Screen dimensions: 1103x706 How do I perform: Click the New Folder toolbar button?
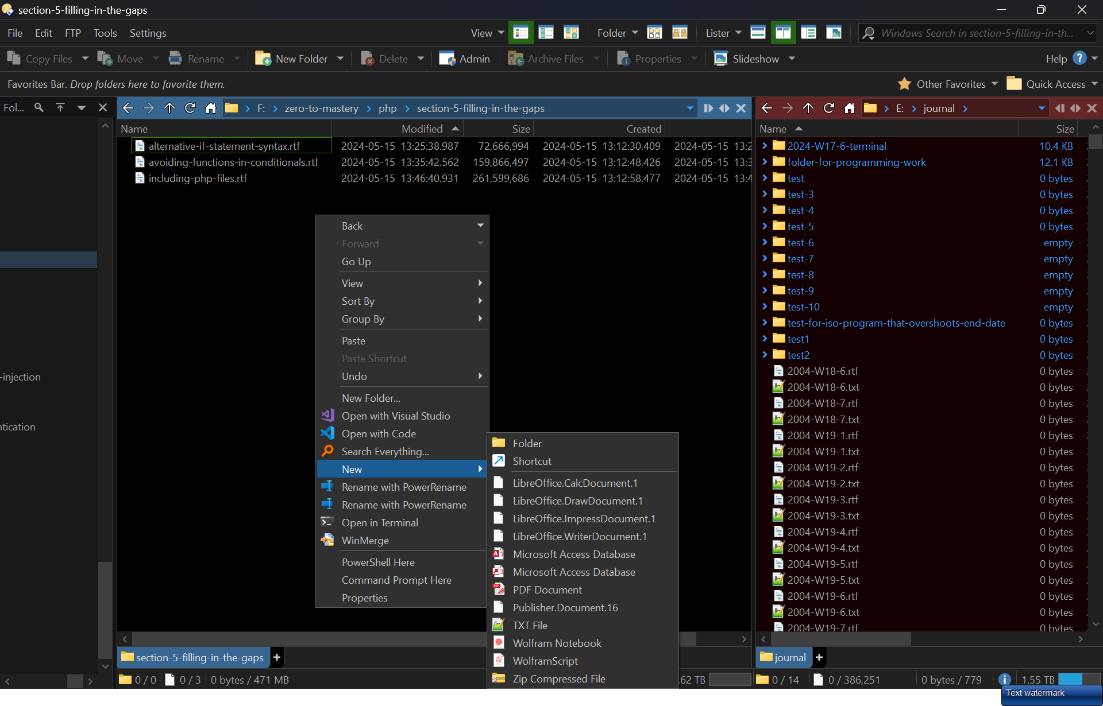(x=292, y=59)
